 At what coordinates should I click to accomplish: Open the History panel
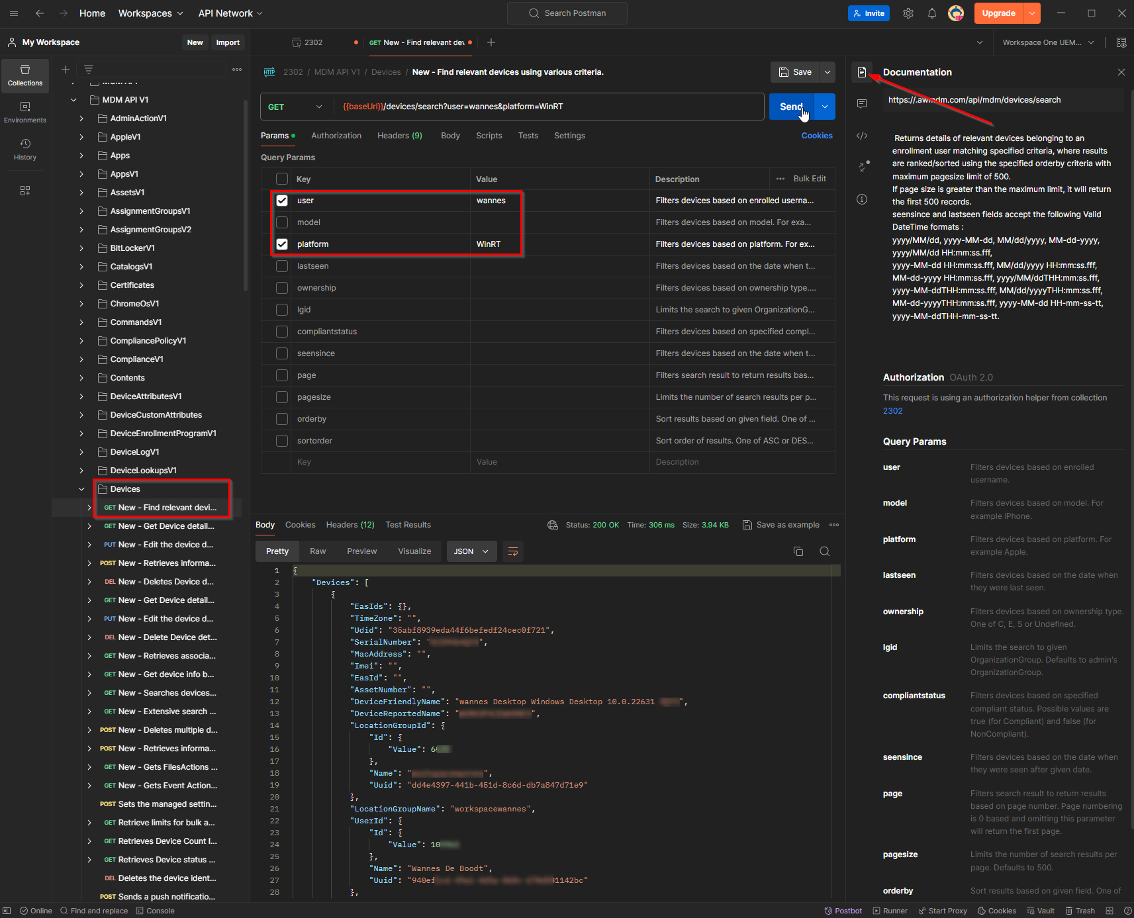(24, 148)
